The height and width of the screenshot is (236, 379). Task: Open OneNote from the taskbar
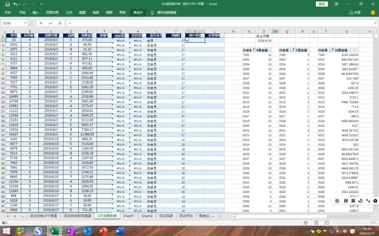click(x=70, y=231)
